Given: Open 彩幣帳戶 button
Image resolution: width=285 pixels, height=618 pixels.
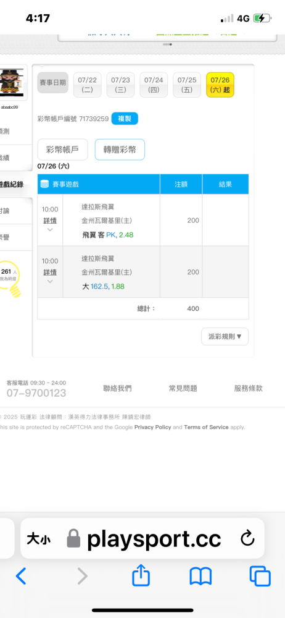Looking at the screenshot, I should (62, 150).
